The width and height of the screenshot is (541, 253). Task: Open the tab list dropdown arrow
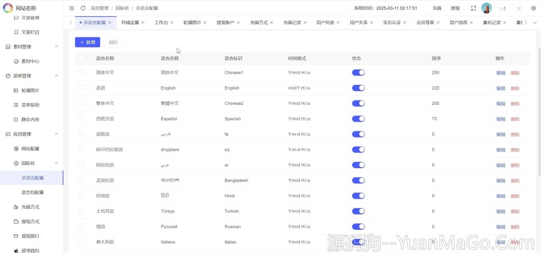click(535, 23)
